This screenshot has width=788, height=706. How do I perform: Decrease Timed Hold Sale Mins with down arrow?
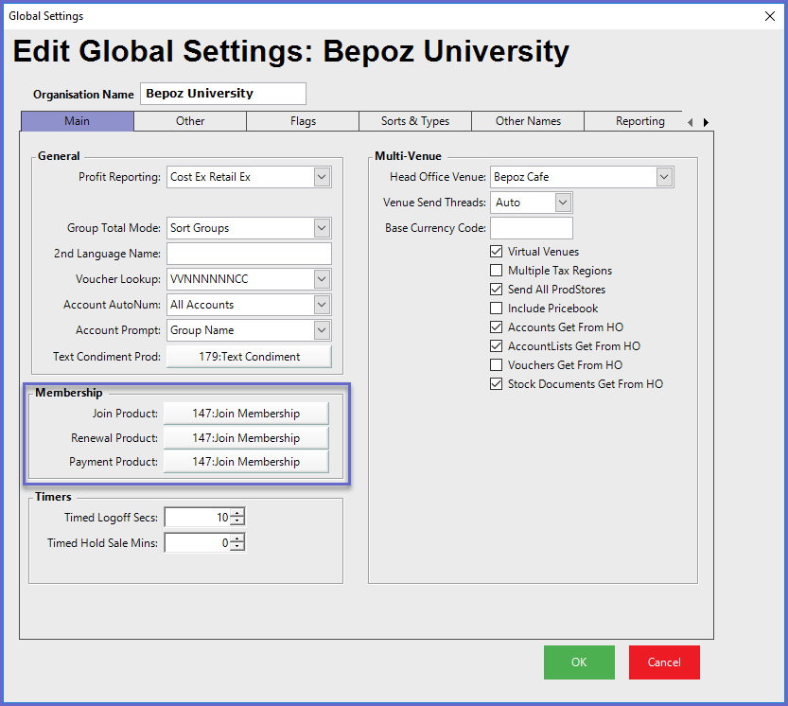click(x=237, y=547)
